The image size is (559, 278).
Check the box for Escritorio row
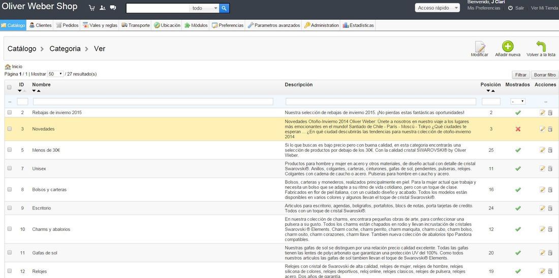10,207
